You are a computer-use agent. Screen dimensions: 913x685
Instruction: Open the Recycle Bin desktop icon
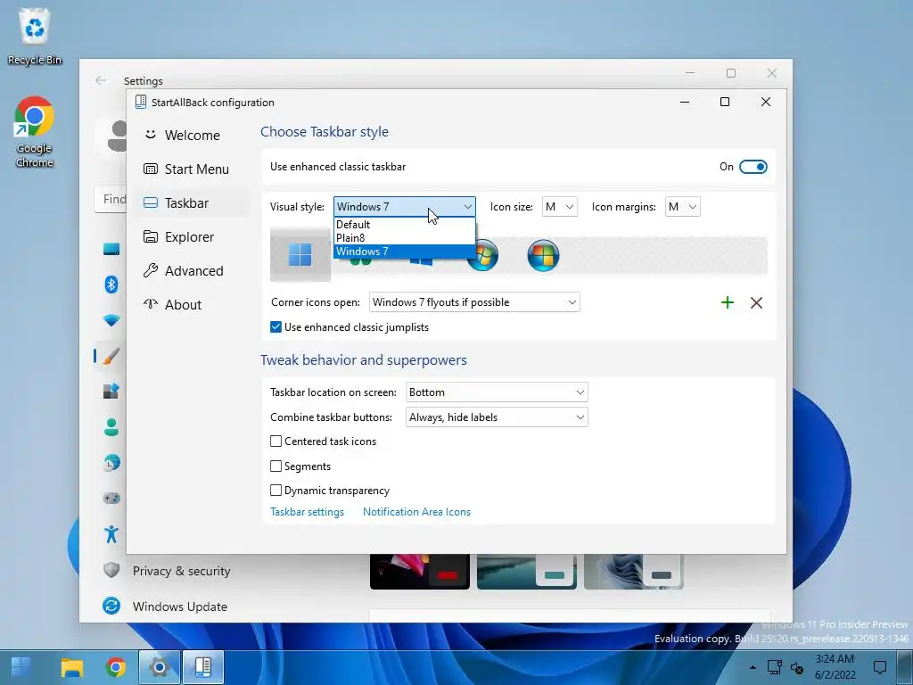(35, 36)
